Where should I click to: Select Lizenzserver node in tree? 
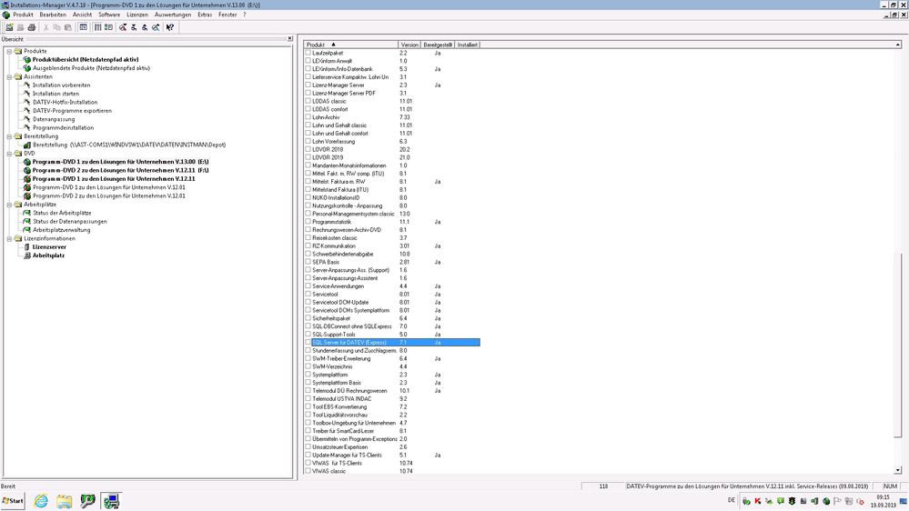tap(49, 246)
